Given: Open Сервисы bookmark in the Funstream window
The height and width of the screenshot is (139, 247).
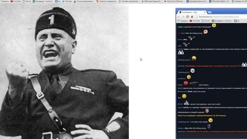Looking at the screenshot, I should [183, 21].
